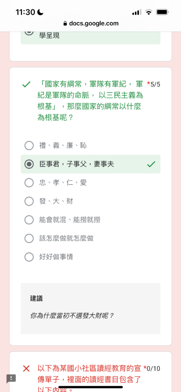Tap the green checkmark beside the question title
181x392 pixels.
(x=26, y=85)
